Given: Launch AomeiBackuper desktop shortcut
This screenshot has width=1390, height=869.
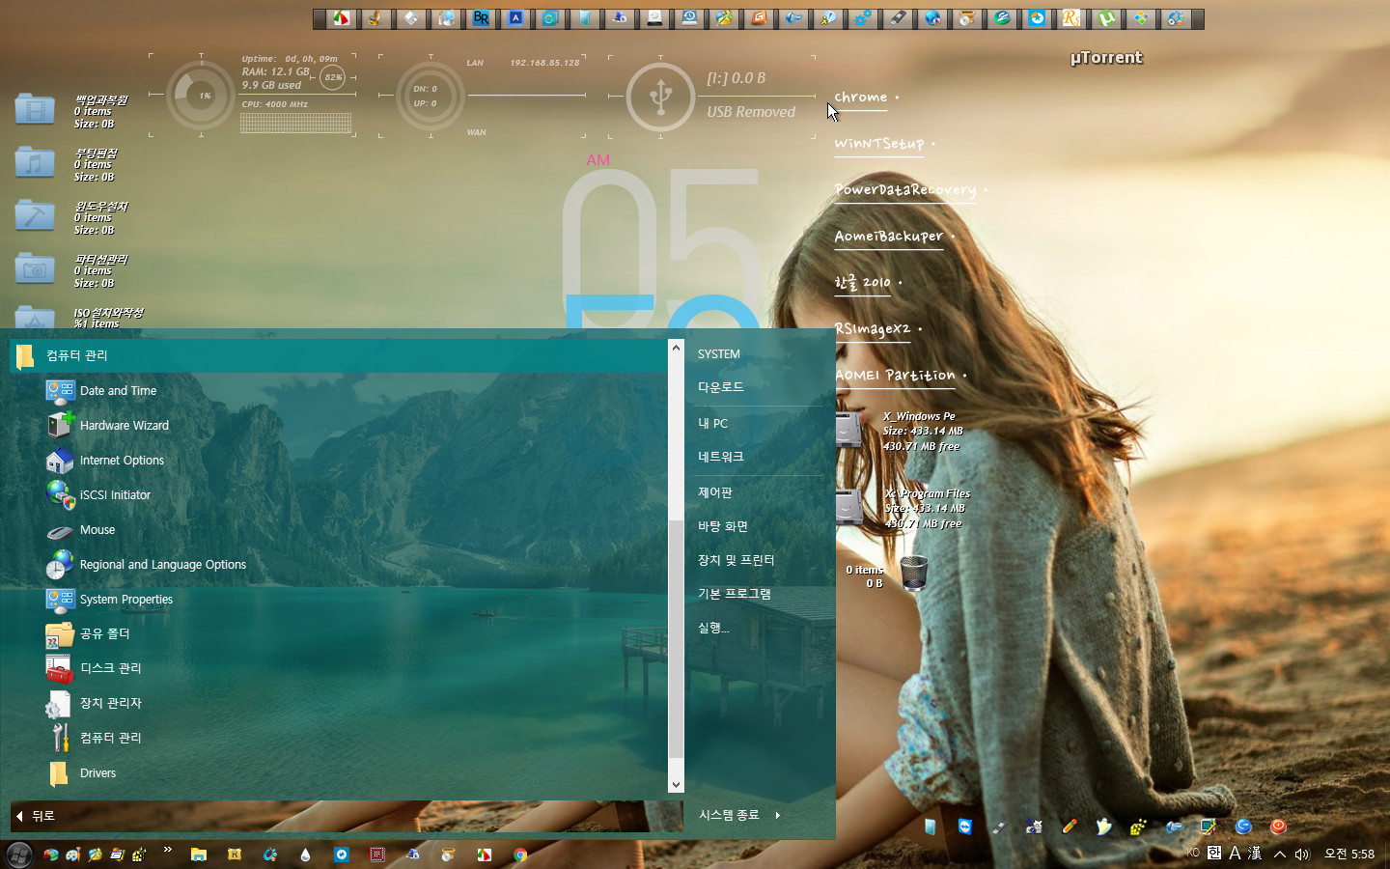Looking at the screenshot, I should 889,237.
